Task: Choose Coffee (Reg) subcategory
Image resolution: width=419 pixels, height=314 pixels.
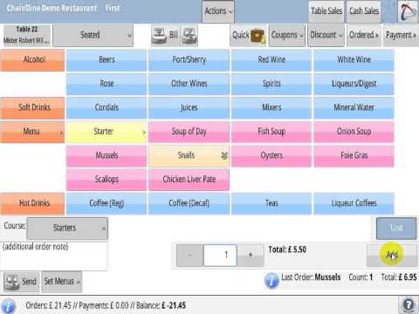Action: pyautogui.click(x=106, y=203)
